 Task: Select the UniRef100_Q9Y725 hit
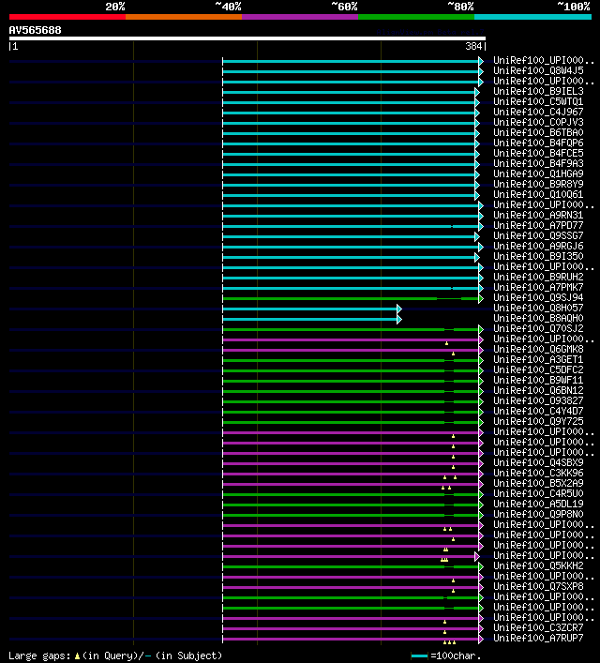coord(538,422)
